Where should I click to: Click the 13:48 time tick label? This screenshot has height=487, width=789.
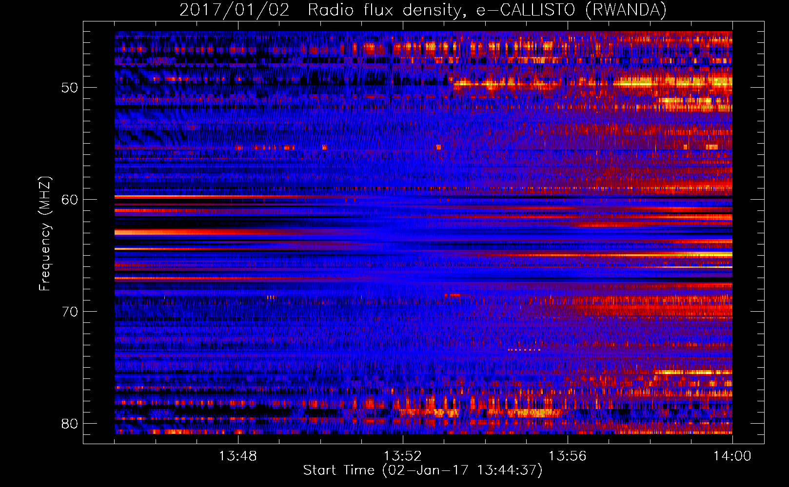238,456
